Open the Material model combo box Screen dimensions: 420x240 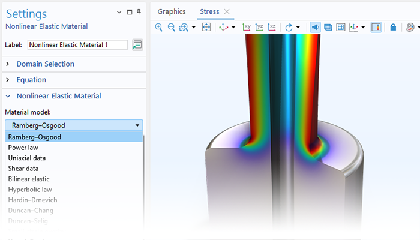click(74, 125)
